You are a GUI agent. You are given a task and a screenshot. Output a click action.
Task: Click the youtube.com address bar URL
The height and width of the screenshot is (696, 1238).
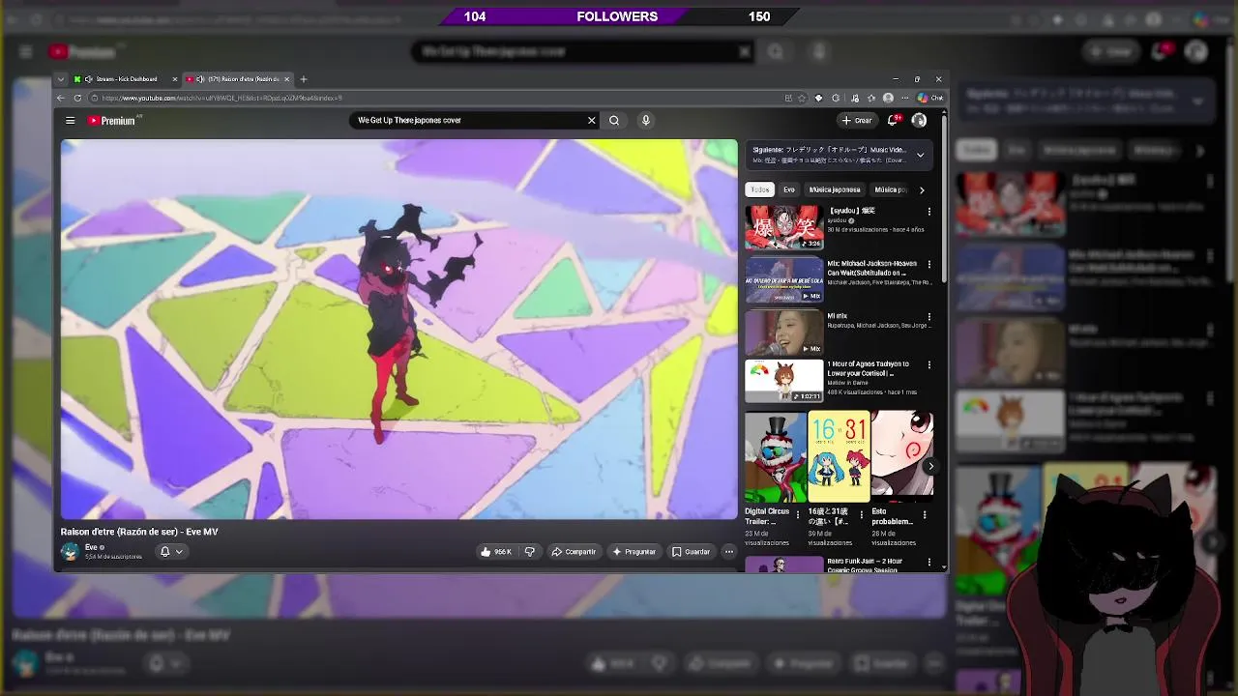(x=221, y=98)
